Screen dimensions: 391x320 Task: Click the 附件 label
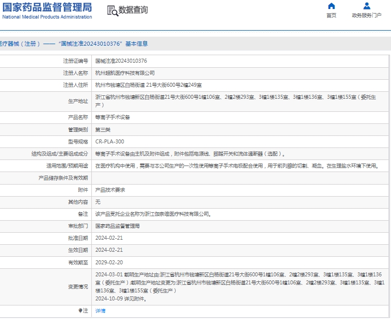click(x=83, y=190)
